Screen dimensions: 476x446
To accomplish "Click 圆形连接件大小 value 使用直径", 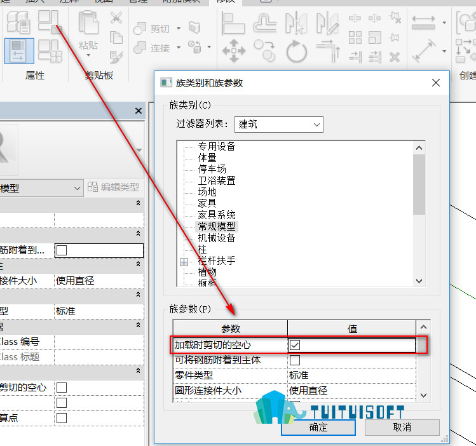I will point(351,391).
